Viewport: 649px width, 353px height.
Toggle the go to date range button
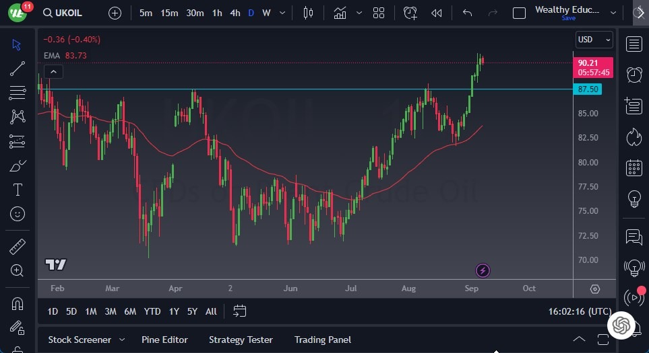click(239, 311)
